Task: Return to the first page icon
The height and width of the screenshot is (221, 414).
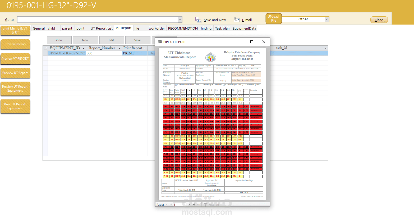Action: coord(166,204)
